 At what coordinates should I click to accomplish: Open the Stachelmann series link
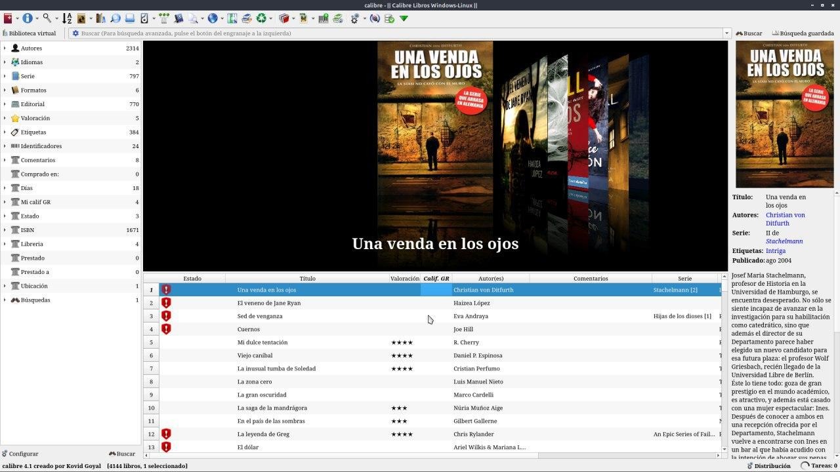[784, 241]
